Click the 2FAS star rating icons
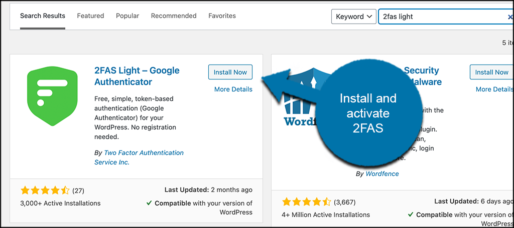 (x=45, y=190)
